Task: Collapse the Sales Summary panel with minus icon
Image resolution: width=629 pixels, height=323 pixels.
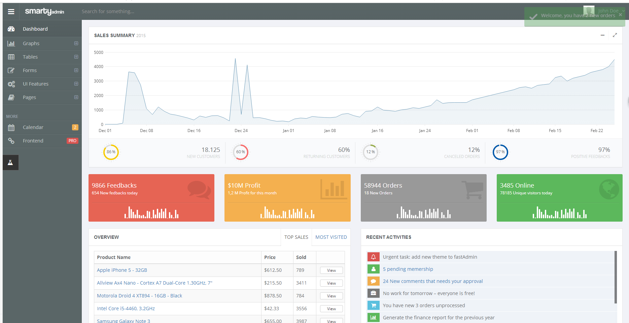Action: point(602,35)
